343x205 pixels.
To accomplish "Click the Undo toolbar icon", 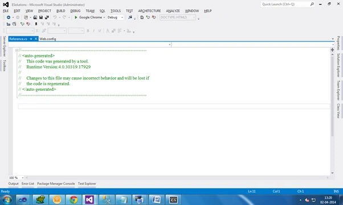I will coord(55,17).
